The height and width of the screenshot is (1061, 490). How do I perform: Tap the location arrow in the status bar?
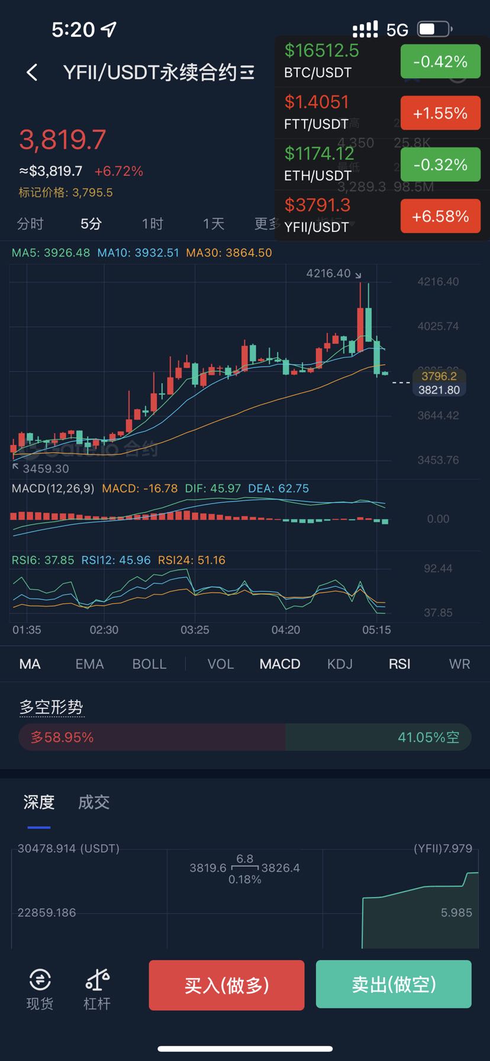tap(109, 29)
